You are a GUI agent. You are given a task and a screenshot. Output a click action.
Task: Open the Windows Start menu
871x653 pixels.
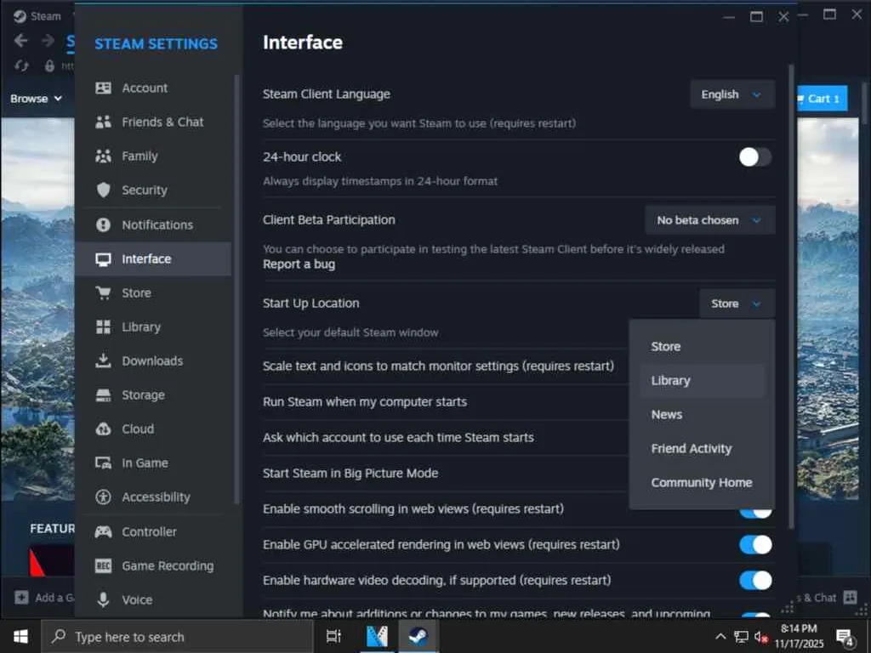pos(20,636)
